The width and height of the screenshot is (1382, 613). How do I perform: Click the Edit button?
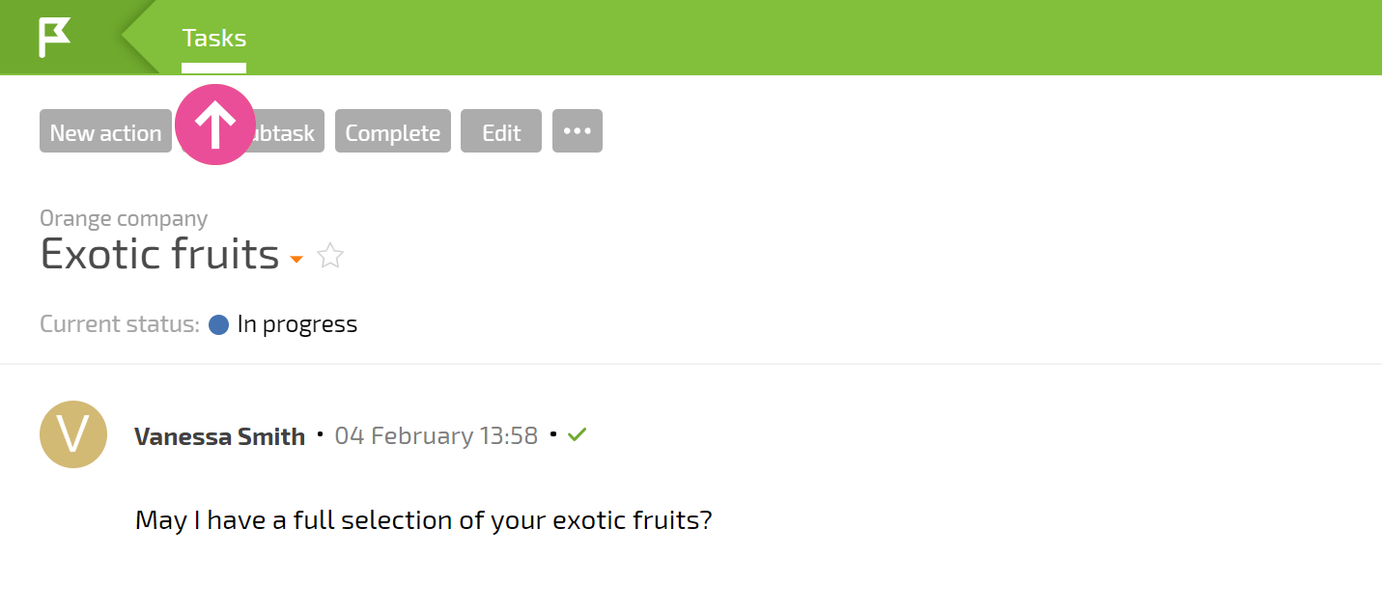pyautogui.click(x=501, y=131)
